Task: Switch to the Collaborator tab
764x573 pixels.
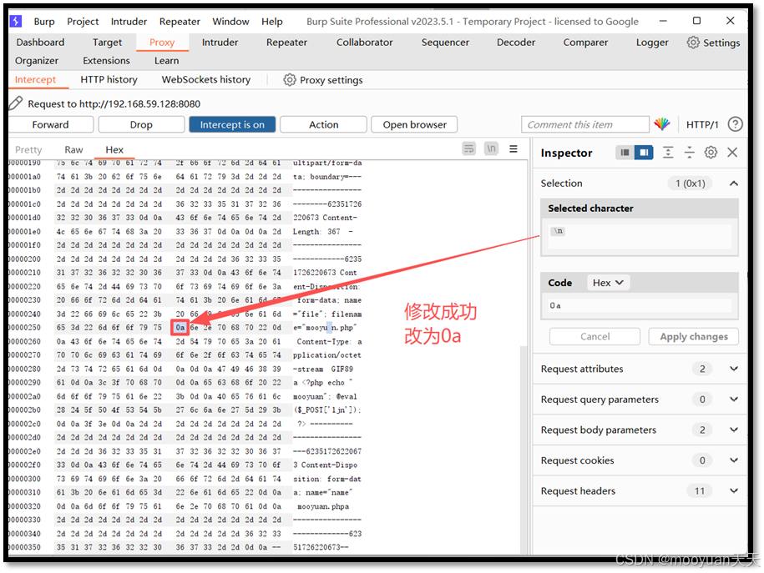Action: point(364,43)
